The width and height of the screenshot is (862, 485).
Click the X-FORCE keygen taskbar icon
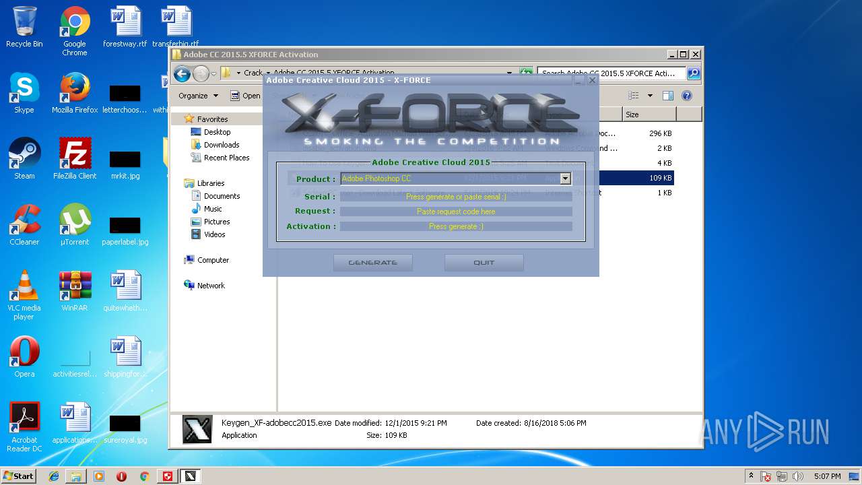191,476
